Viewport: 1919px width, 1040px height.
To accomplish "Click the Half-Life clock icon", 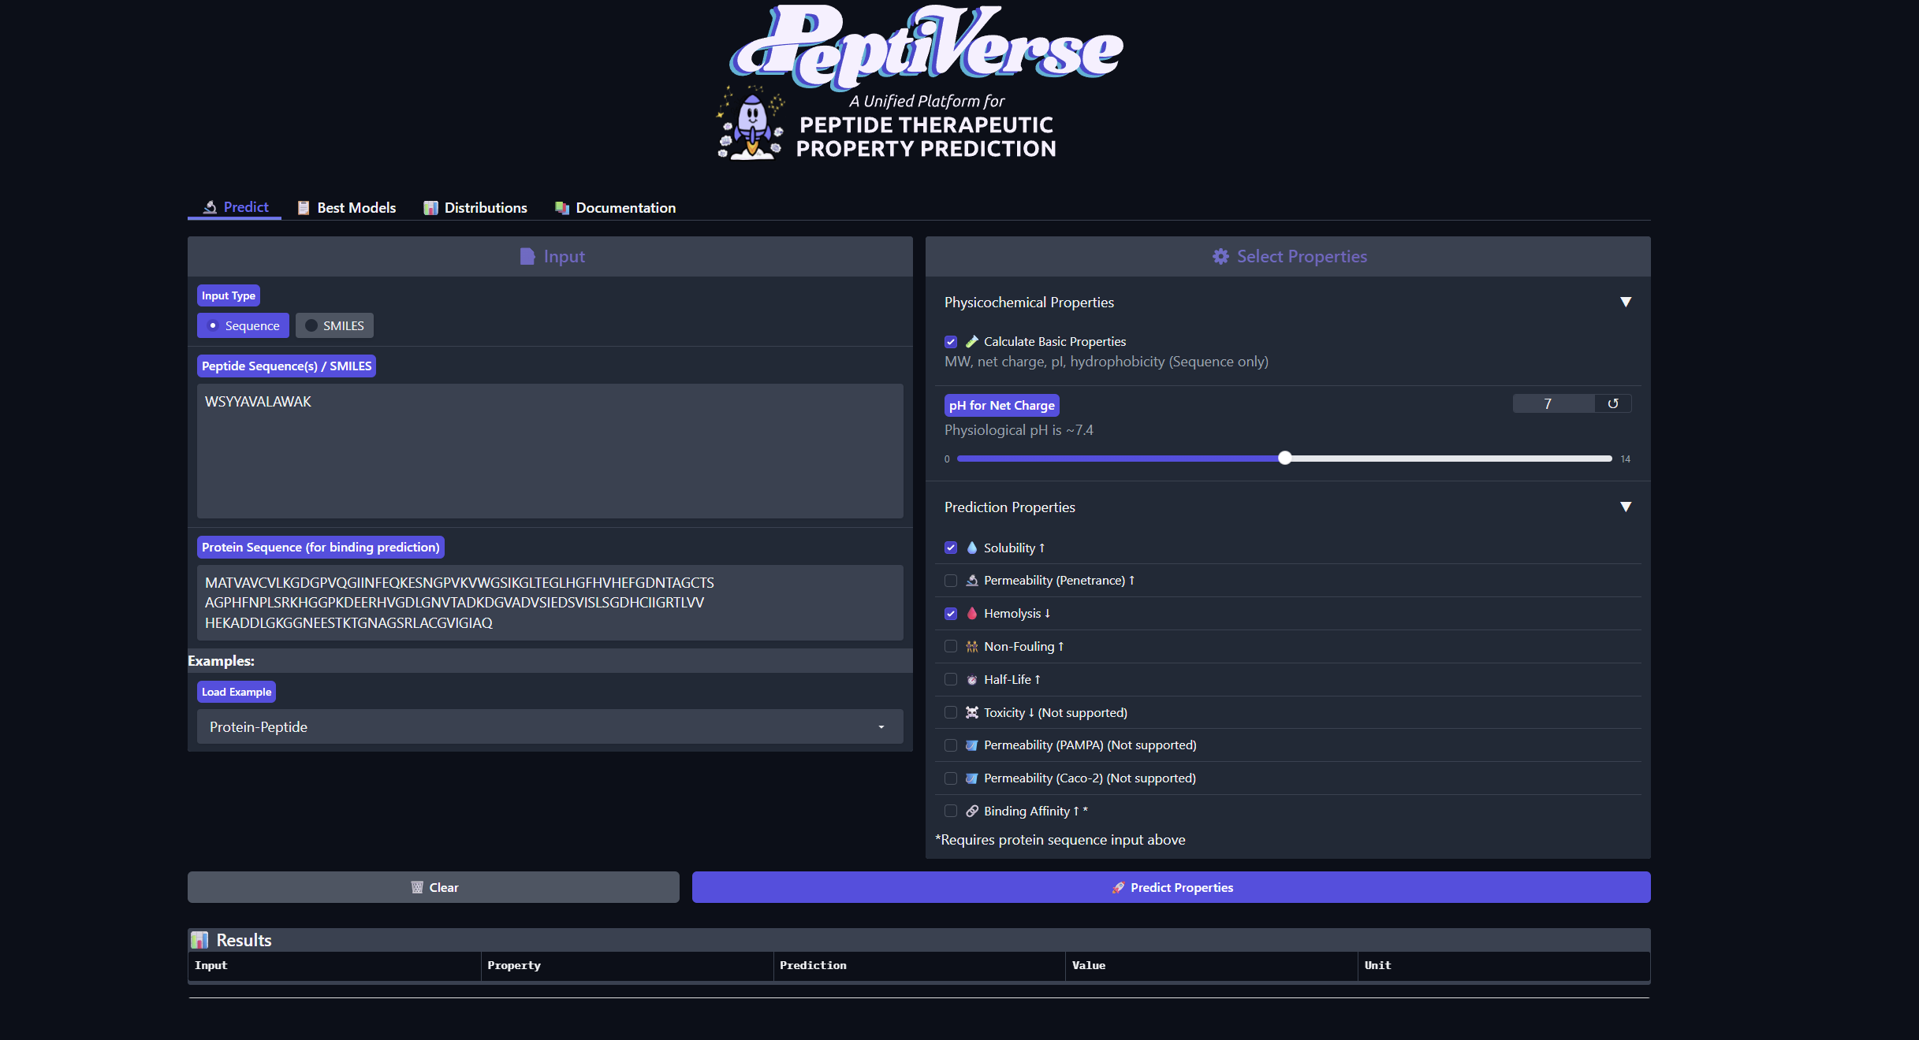I will [x=972, y=680].
